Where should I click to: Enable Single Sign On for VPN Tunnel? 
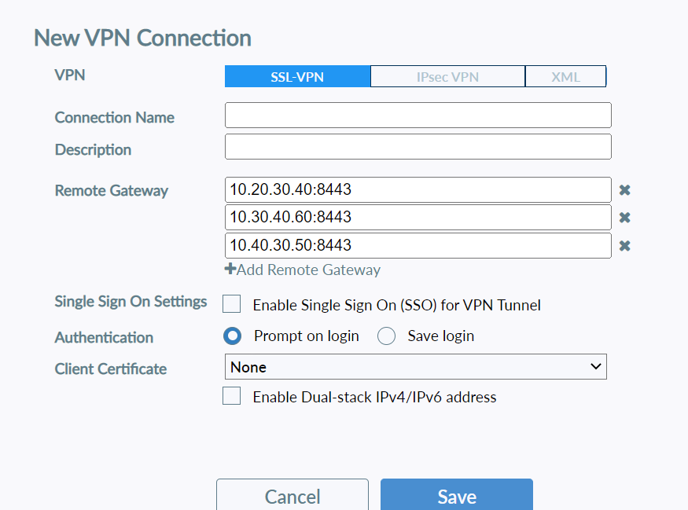tap(232, 304)
